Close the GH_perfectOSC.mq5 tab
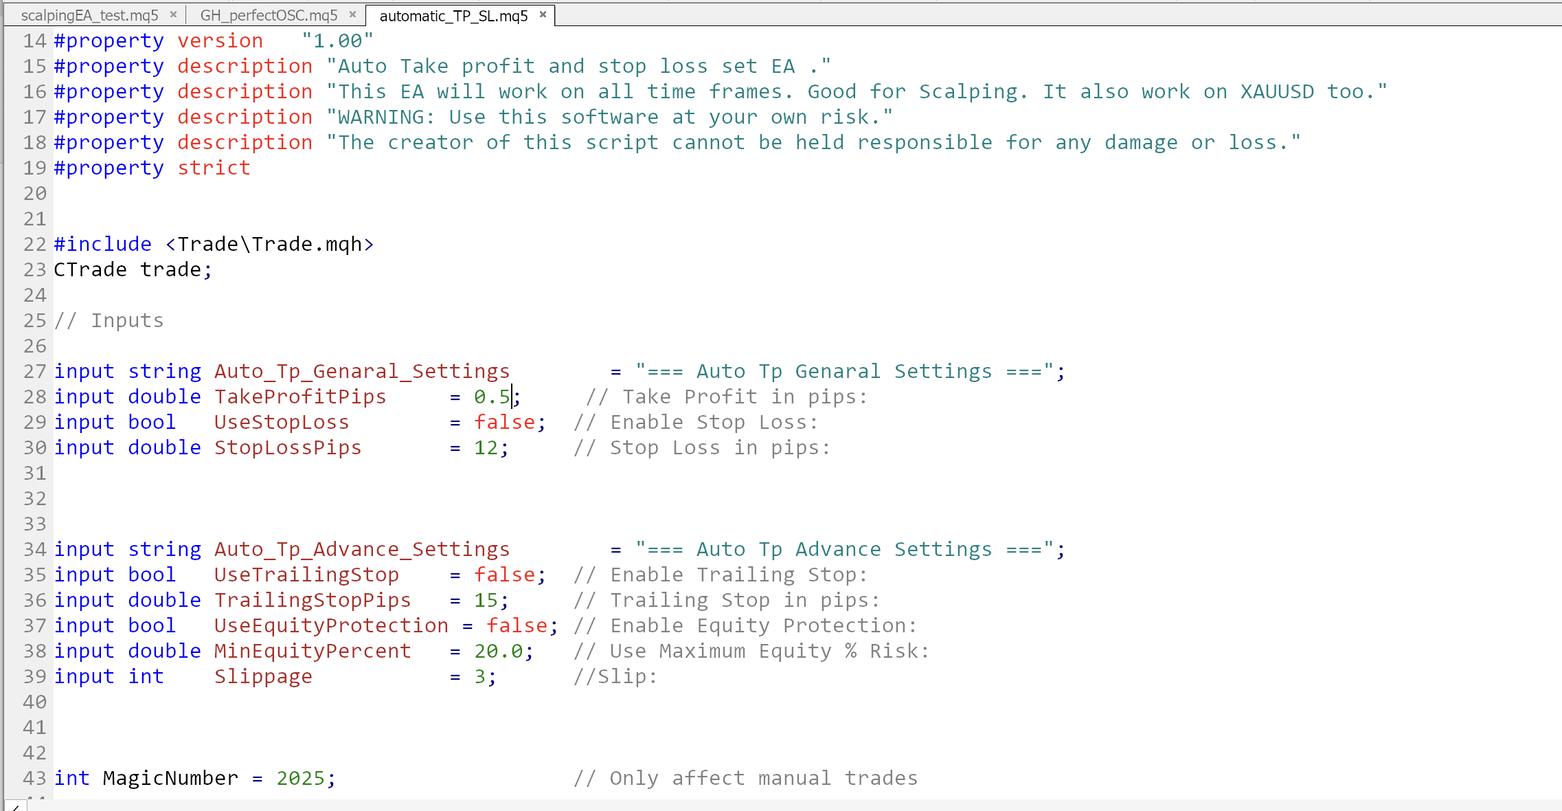 click(x=352, y=14)
